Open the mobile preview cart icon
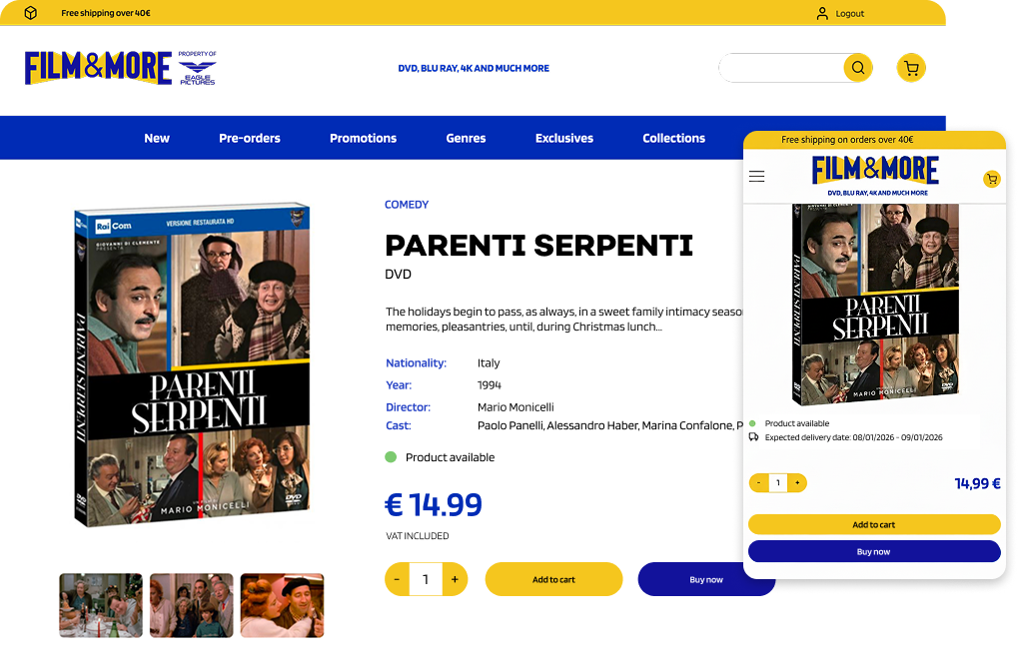1031x668 pixels. coord(991,179)
